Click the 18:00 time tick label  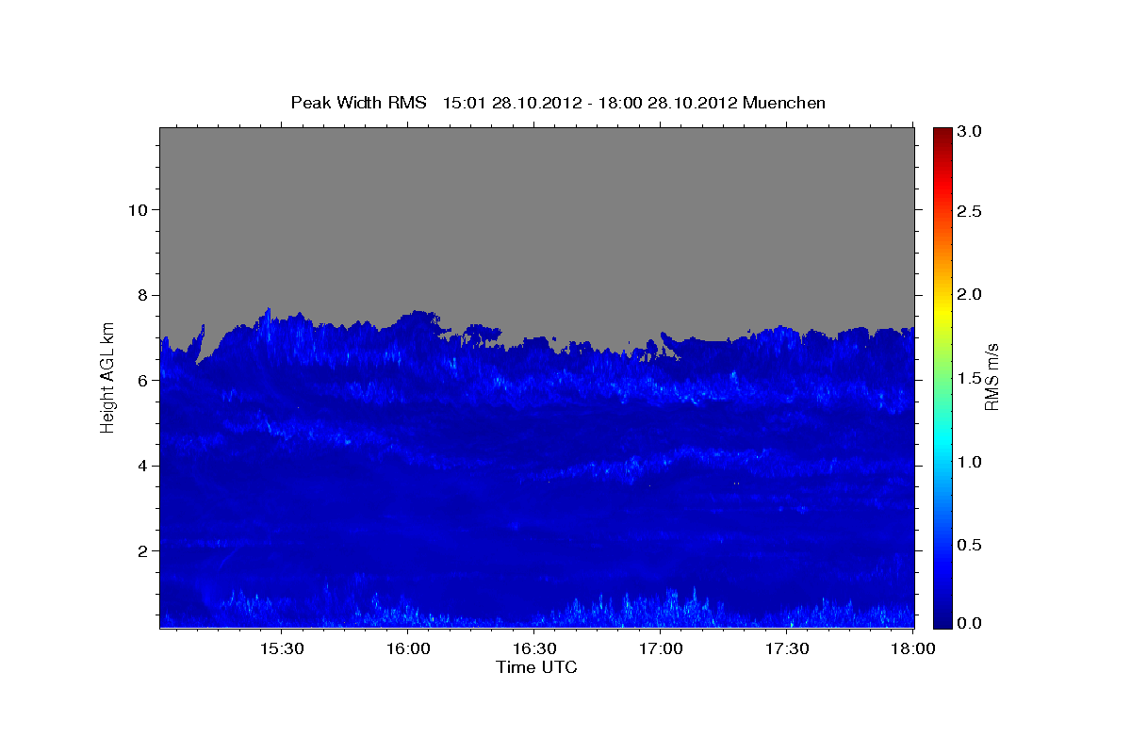913,648
